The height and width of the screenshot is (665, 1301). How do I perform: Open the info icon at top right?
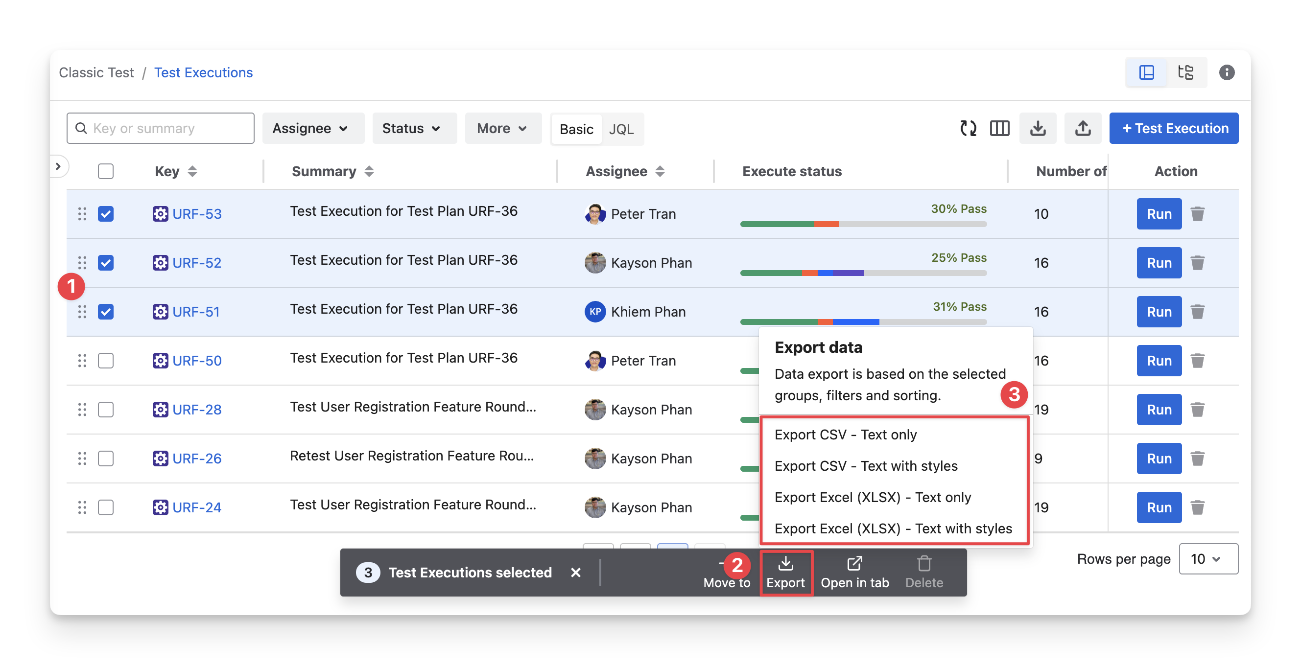pyautogui.click(x=1226, y=72)
